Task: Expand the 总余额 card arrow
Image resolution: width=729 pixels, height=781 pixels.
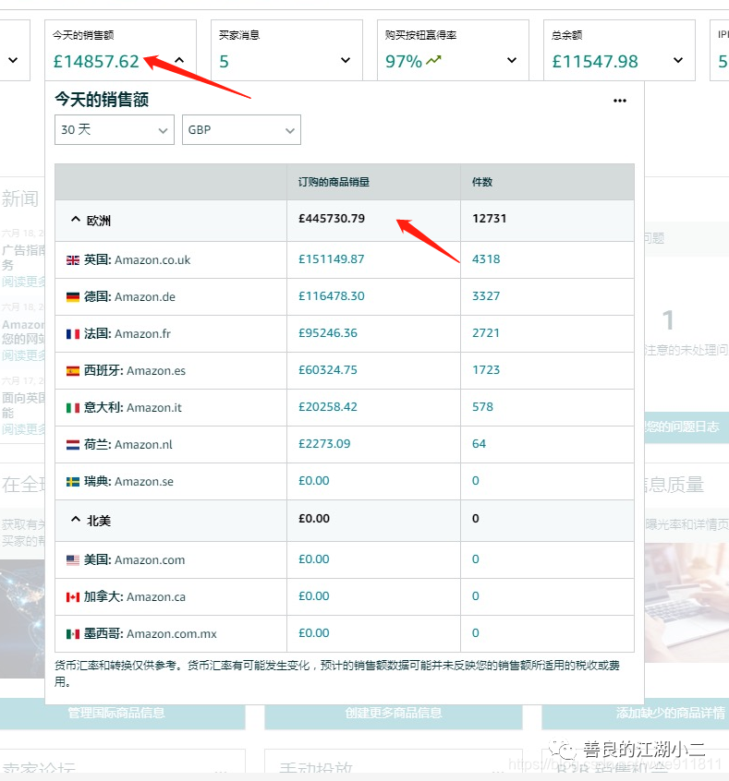Action: pos(678,60)
